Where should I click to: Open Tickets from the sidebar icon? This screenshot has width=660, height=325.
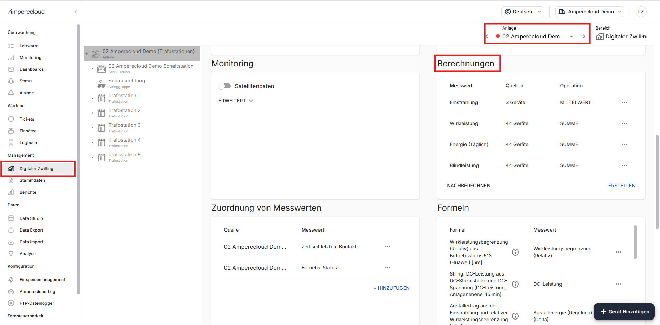click(11, 119)
